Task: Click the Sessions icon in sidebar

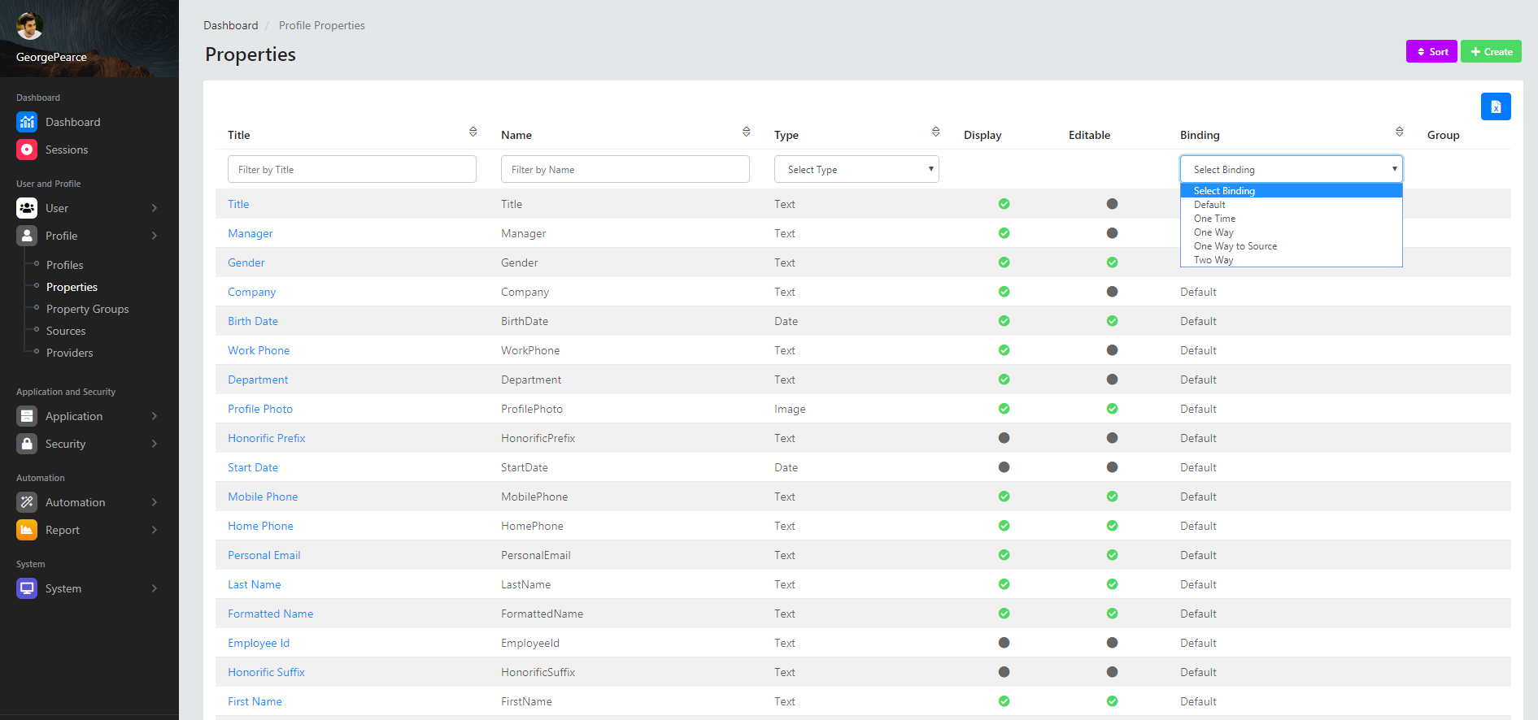Action: (x=27, y=150)
